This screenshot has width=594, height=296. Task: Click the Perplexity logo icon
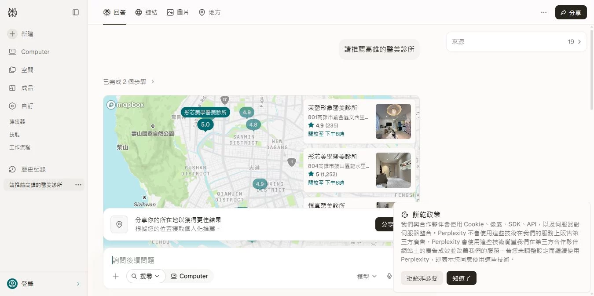coord(12,12)
